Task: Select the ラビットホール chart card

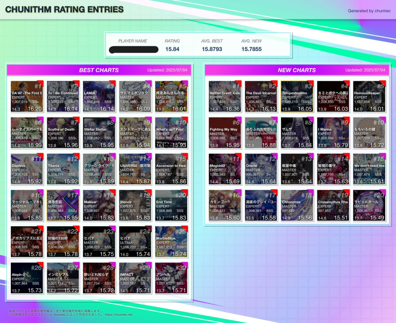Action: 369,206
